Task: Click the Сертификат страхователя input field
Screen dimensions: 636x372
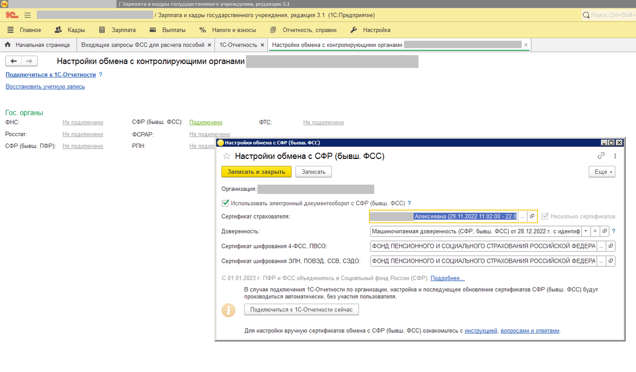Action: point(444,217)
